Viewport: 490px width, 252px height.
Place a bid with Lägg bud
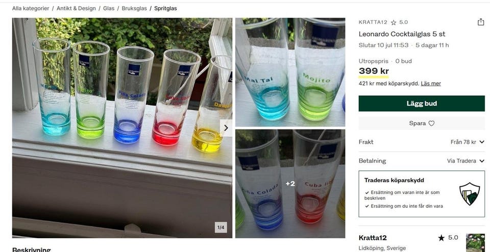tap(422, 104)
